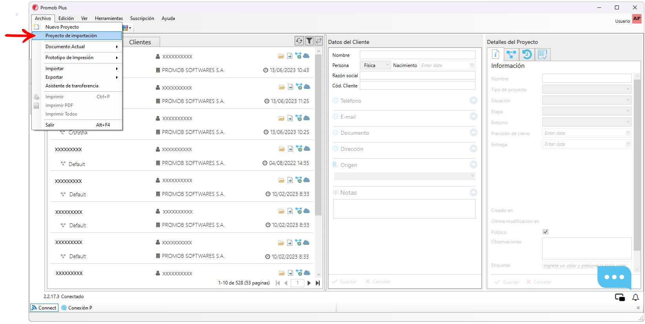Open calendar picker in Nacimiento field
The image size is (645, 324).
coord(472,65)
